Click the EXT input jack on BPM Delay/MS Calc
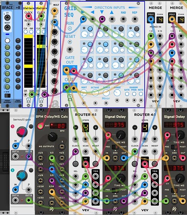The image size is (187, 215). click(41, 126)
